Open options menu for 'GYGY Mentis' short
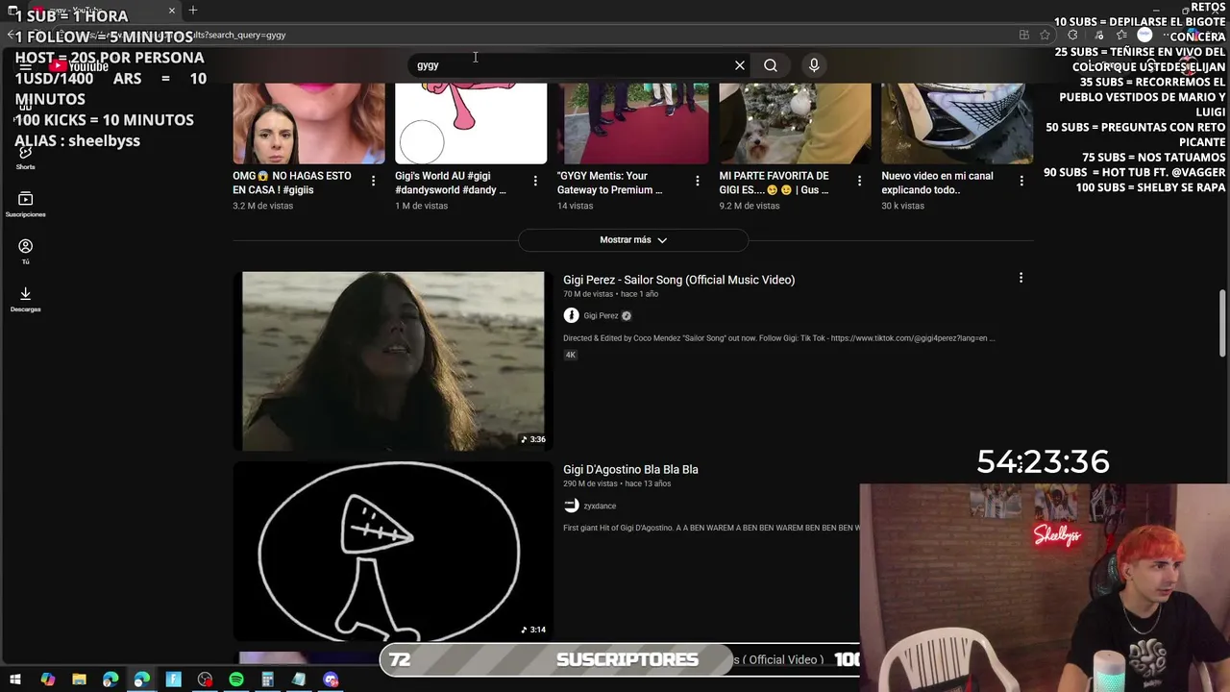Image resolution: width=1230 pixels, height=692 pixels. click(x=698, y=181)
